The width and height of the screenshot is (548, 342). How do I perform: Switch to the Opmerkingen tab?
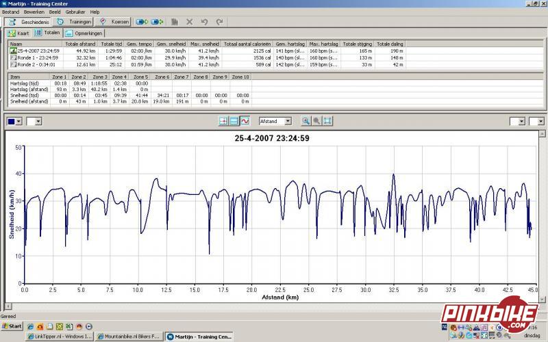tap(84, 33)
